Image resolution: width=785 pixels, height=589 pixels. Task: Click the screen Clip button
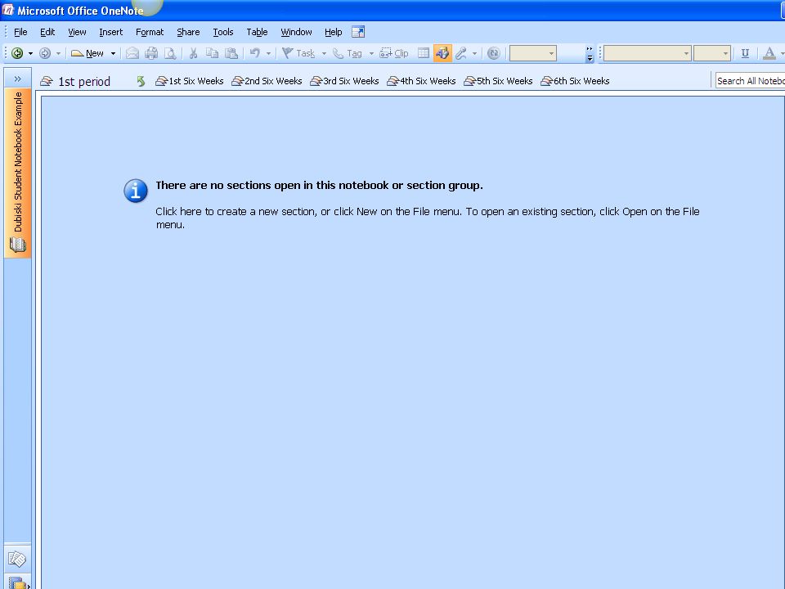click(394, 53)
